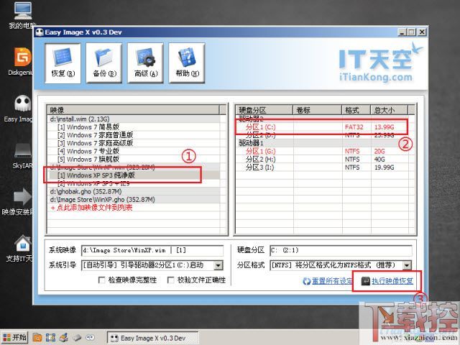Click the FAT32 format cell
Image resolution: width=460 pixels, height=345 pixels.
pyautogui.click(x=354, y=127)
